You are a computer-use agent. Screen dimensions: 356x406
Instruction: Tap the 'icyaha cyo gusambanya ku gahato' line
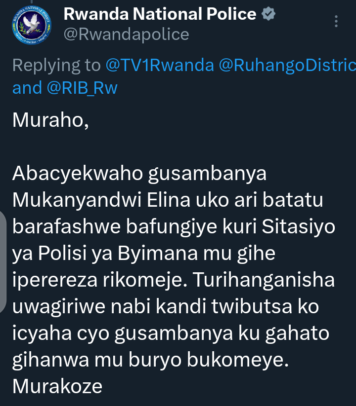tap(171, 333)
